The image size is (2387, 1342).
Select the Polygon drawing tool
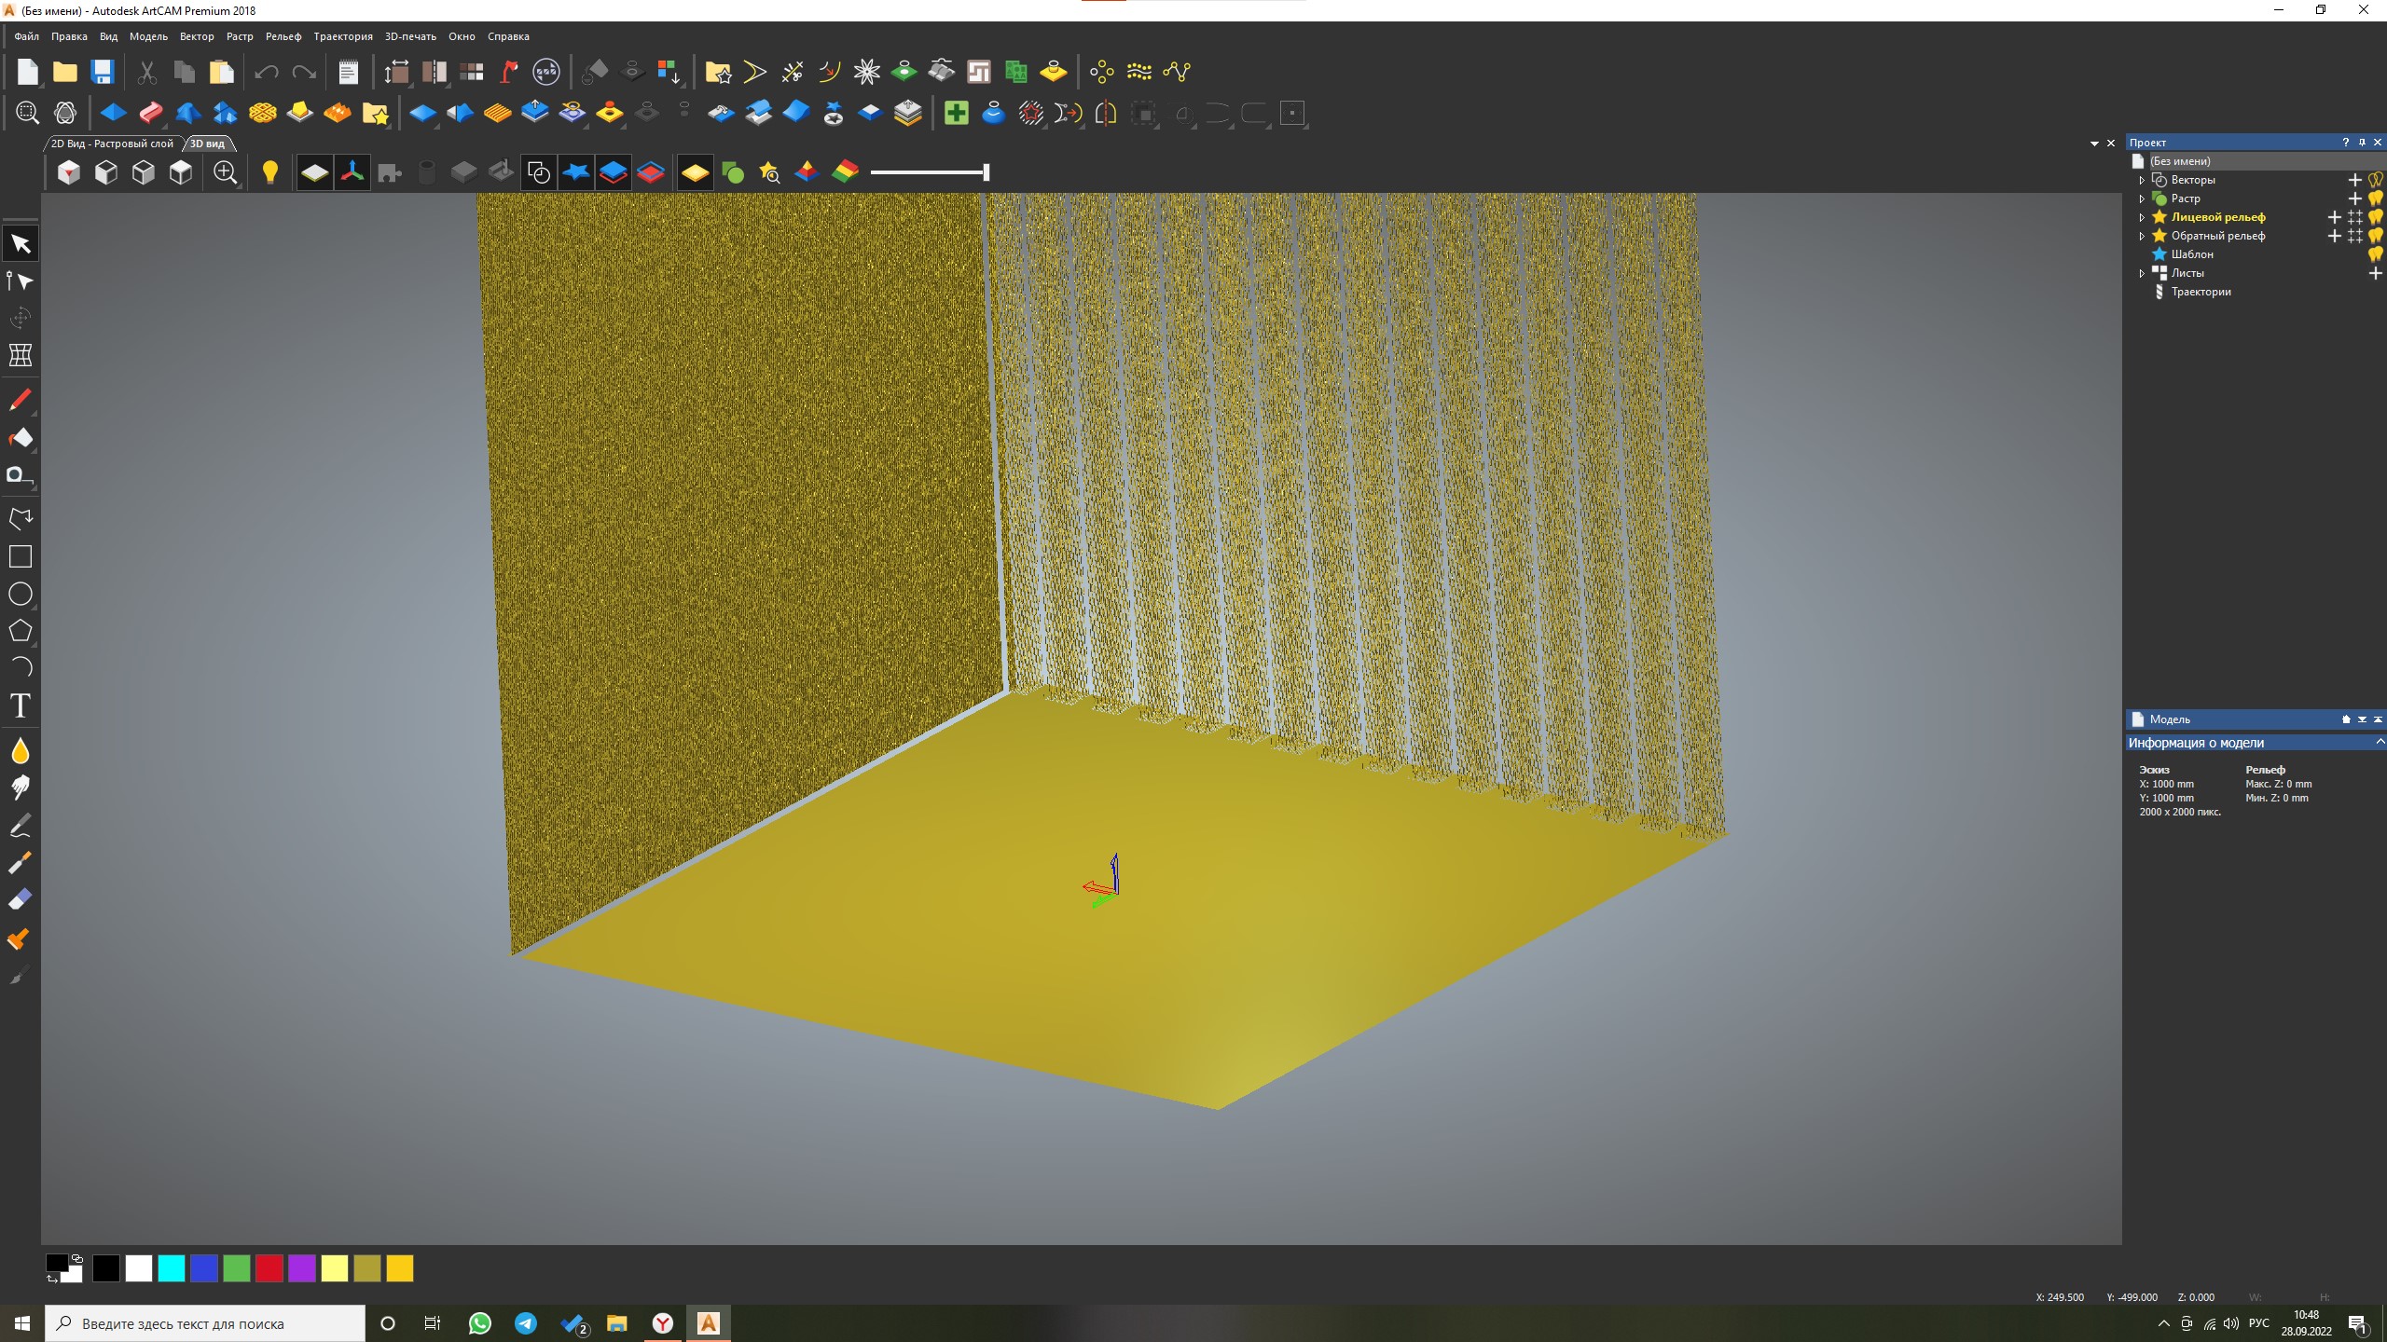(21, 631)
